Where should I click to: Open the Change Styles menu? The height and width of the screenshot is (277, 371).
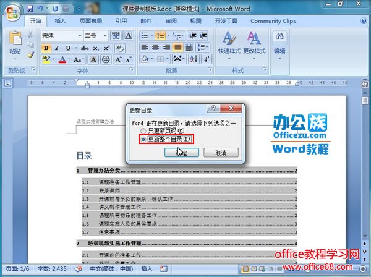pyautogui.click(x=254, y=45)
